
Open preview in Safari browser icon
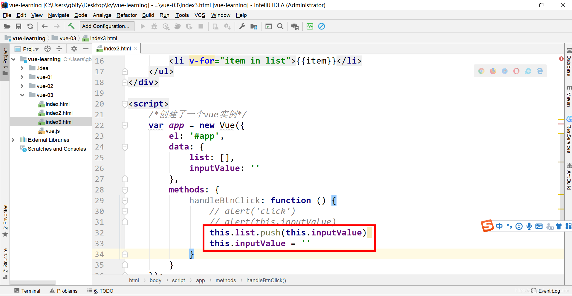505,71
